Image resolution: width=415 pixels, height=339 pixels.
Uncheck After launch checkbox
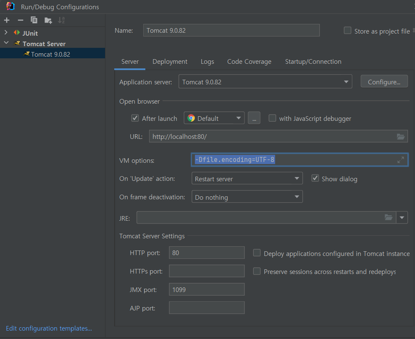135,118
